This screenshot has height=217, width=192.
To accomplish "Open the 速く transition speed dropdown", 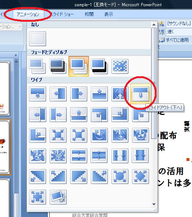I will [x=179, y=32].
